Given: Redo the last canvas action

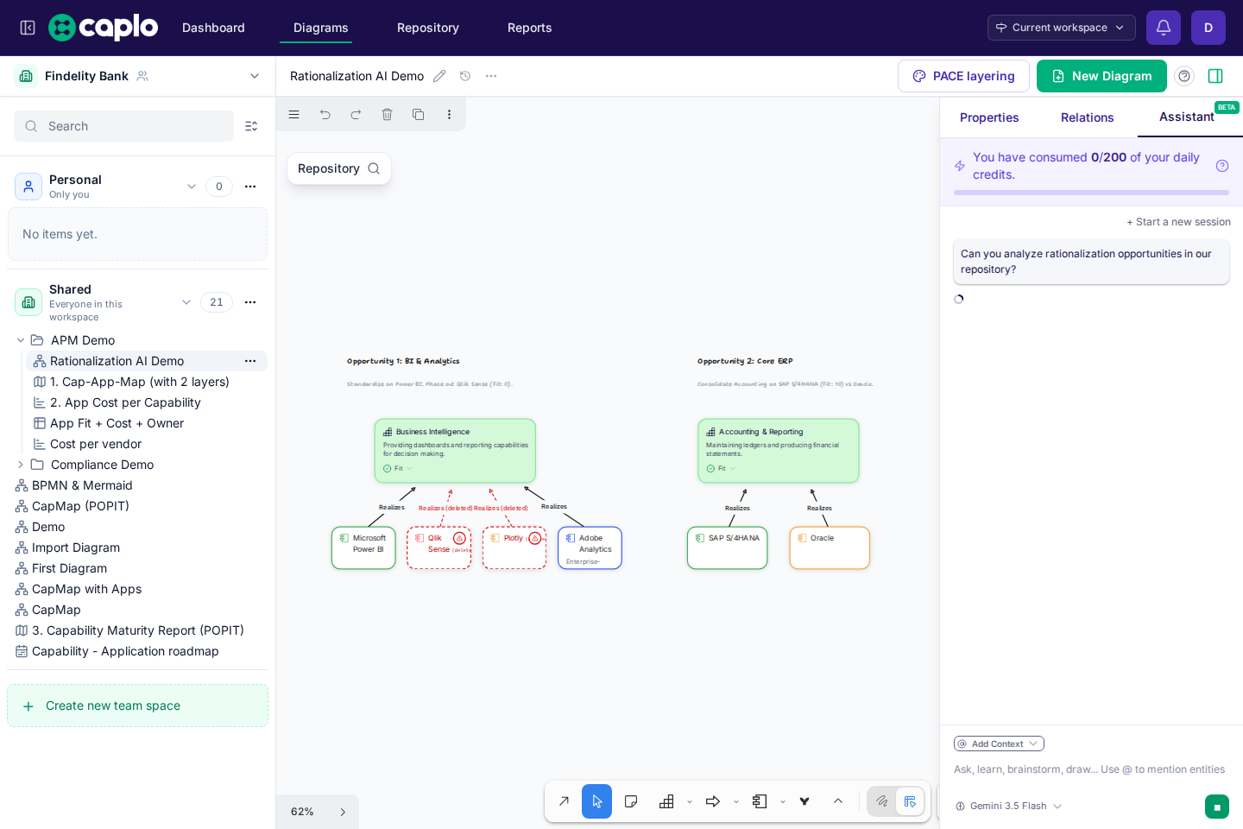Looking at the screenshot, I should [x=356, y=114].
